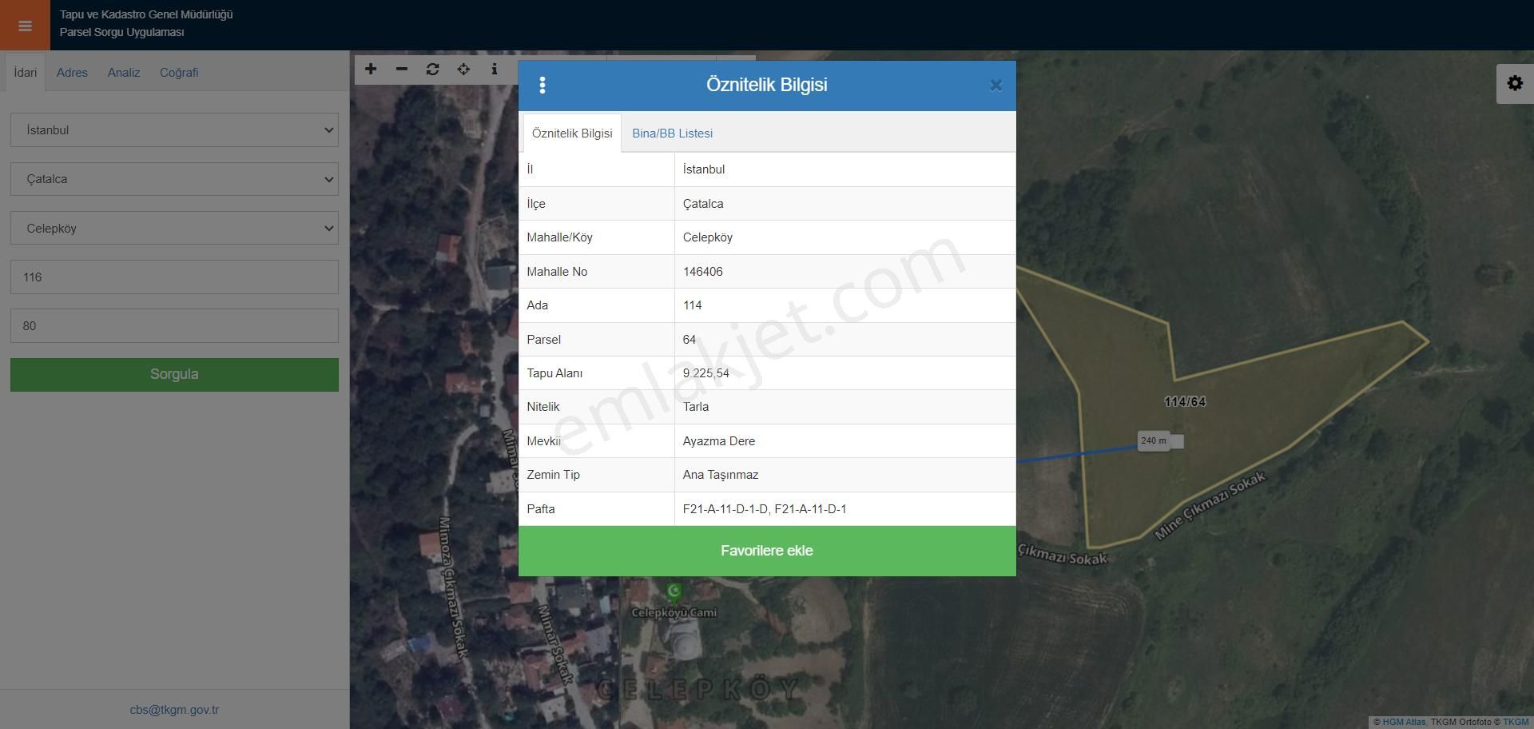Switch to the Analiz tab

(x=124, y=73)
